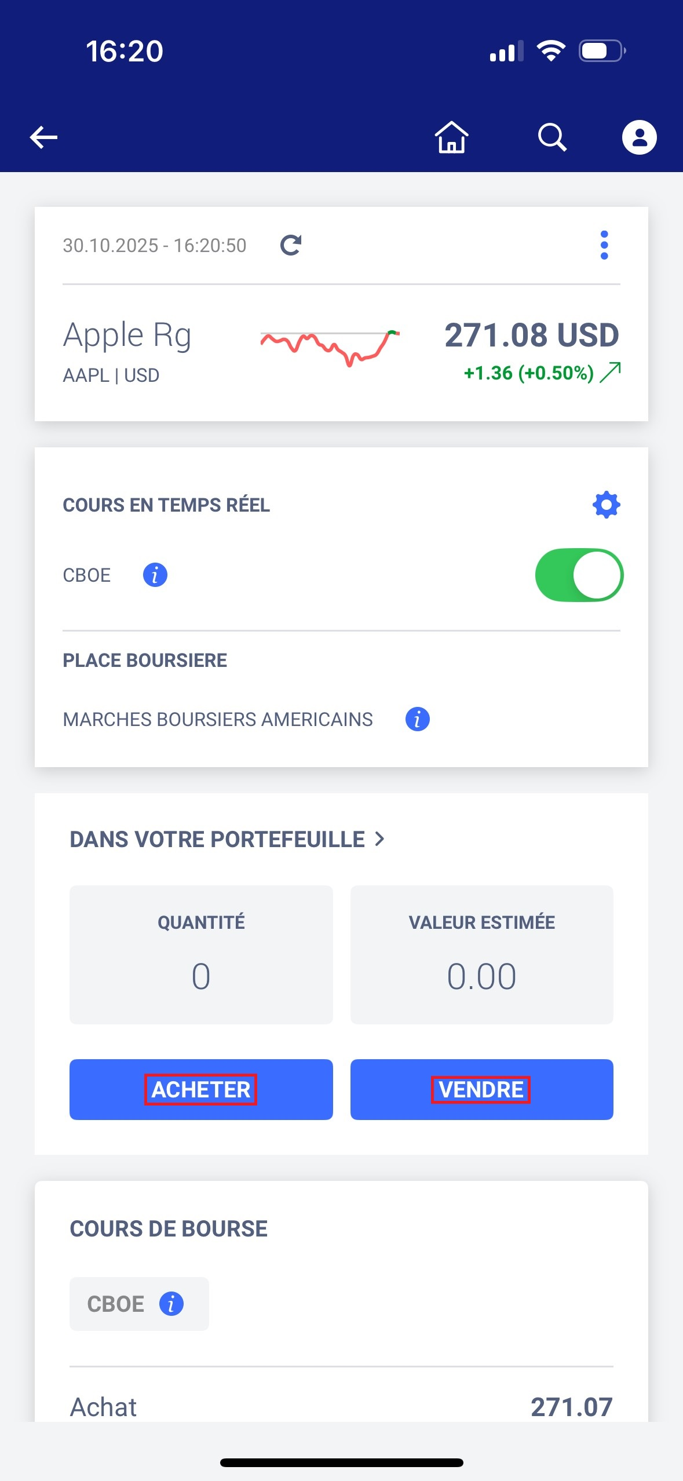Expand Dans Votre Portefeuille chevron
Screen dimensions: 683x1481
point(379,839)
